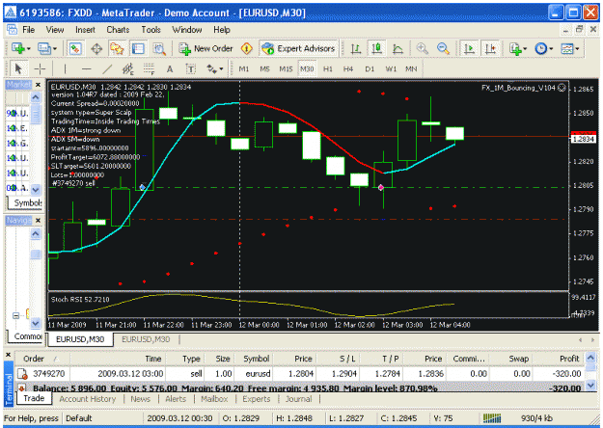Viewport: 603px width, 428px height.
Task: Select the vertical line drawing tool
Action: (x=65, y=69)
